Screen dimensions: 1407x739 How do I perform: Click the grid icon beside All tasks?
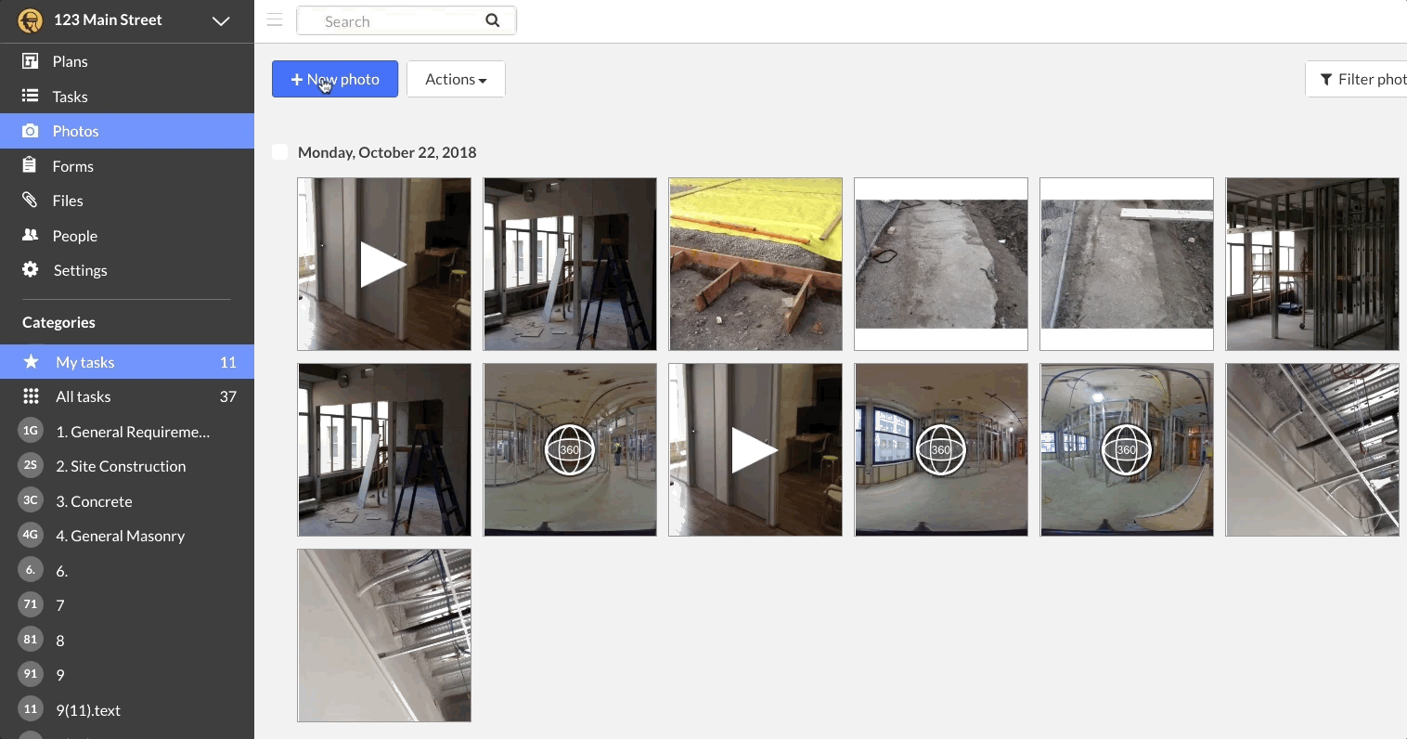pyautogui.click(x=31, y=396)
